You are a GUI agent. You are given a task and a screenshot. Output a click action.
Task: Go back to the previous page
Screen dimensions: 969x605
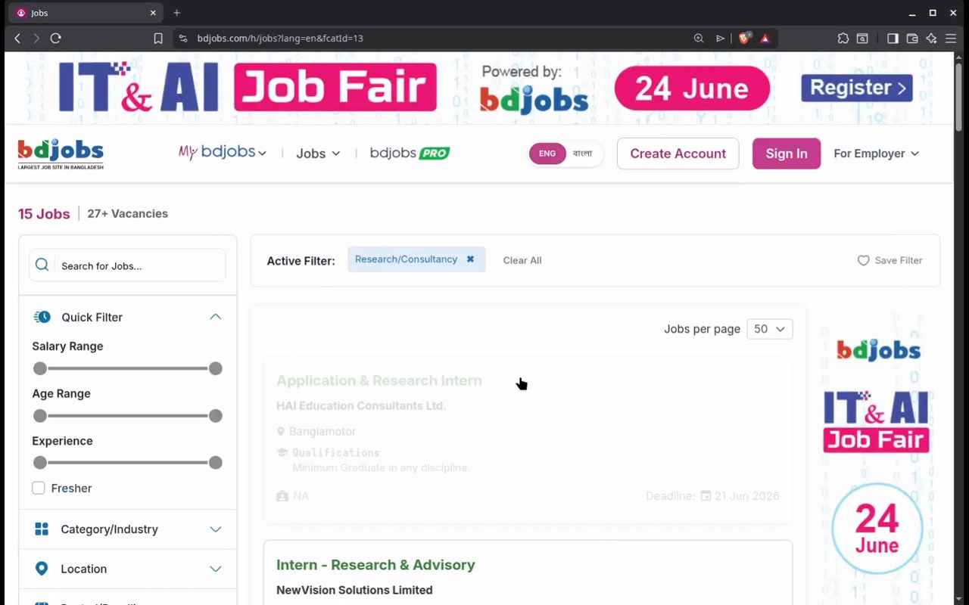point(17,38)
